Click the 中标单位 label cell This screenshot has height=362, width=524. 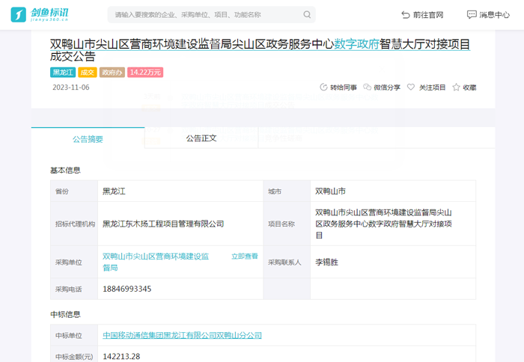tap(74, 335)
